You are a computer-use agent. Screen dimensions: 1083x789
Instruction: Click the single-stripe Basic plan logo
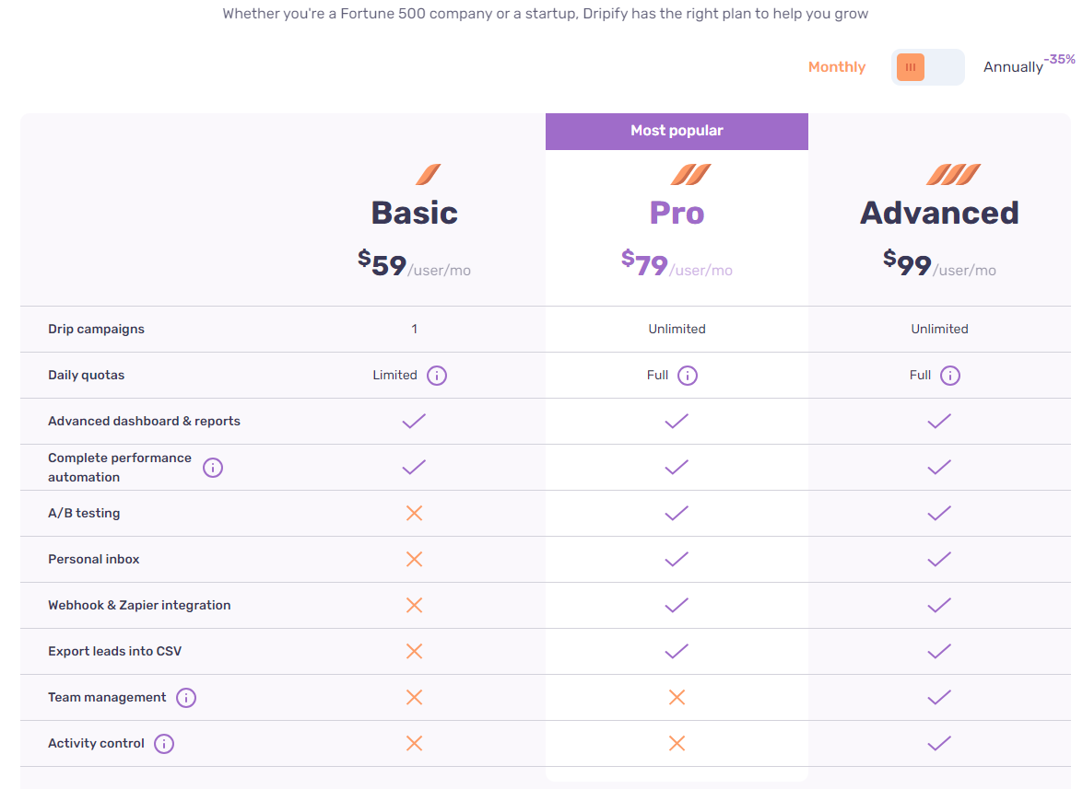tap(429, 174)
